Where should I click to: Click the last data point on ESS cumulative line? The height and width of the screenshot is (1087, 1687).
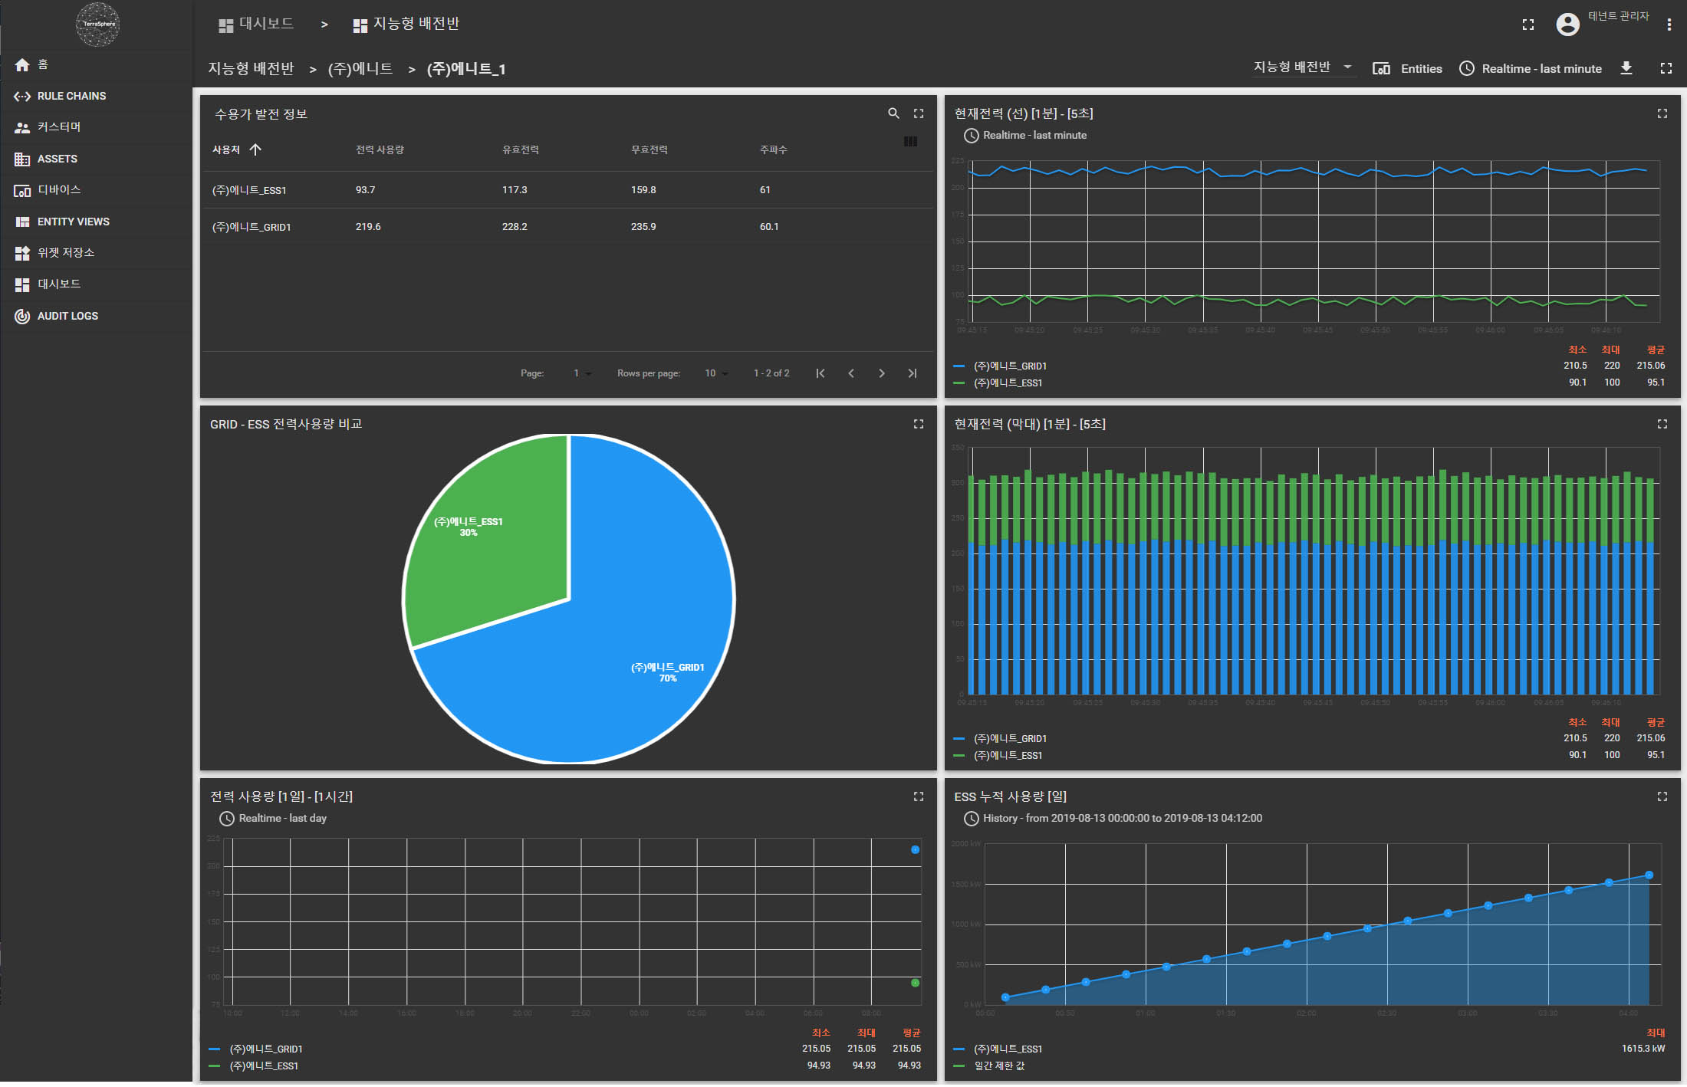tap(1649, 875)
